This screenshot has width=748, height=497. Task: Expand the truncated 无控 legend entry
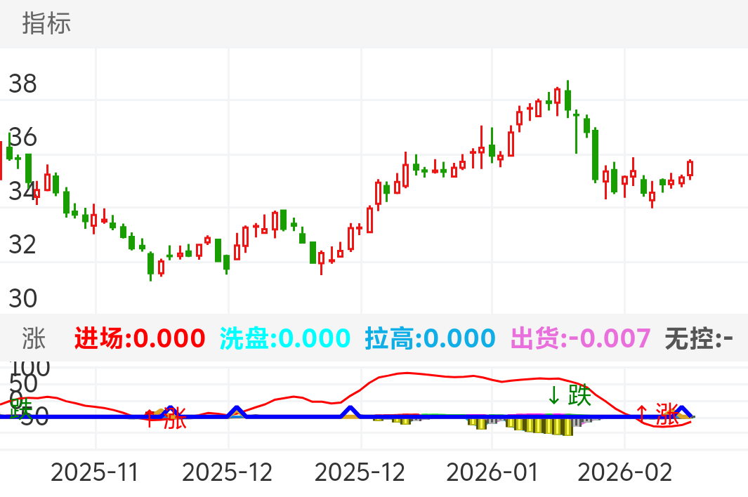click(x=699, y=338)
